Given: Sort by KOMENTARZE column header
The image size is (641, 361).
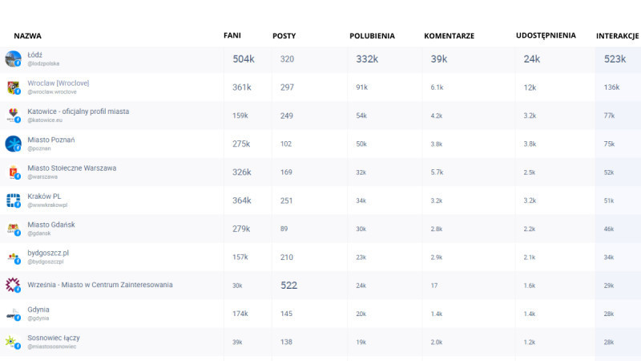Looking at the screenshot, I should coord(449,36).
